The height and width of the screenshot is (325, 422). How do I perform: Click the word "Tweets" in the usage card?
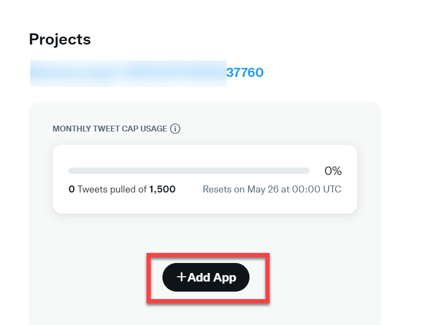point(93,189)
